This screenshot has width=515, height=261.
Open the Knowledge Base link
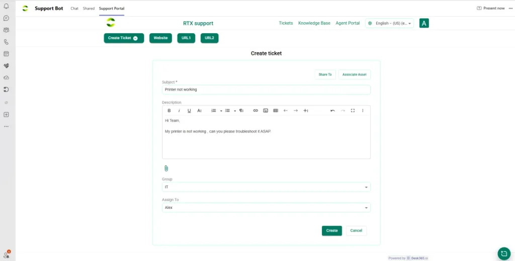click(314, 23)
